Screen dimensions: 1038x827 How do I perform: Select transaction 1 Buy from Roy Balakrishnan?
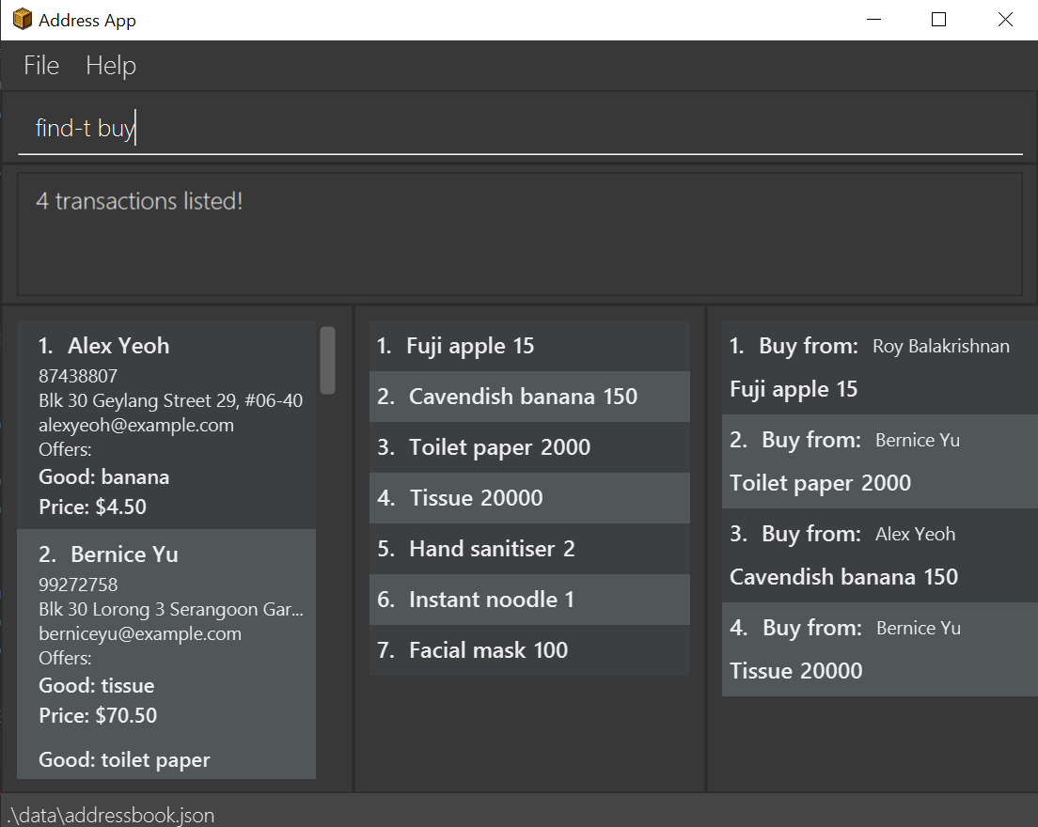click(x=880, y=367)
